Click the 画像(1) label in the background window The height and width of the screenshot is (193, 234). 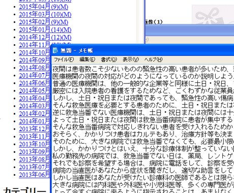[x=154, y=22]
